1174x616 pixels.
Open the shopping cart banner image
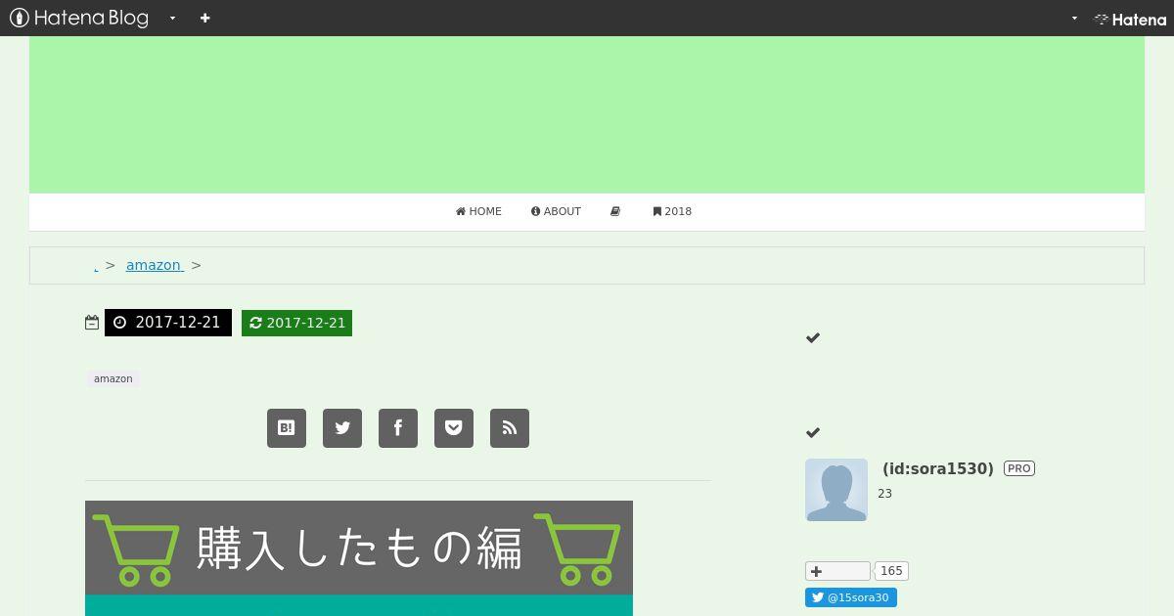coord(359,558)
